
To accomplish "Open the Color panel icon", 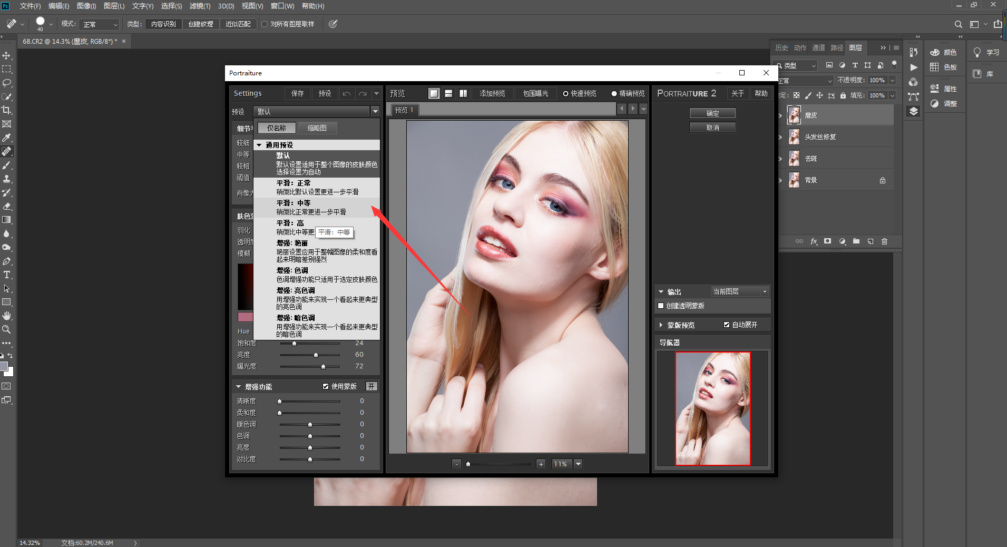I will pos(935,52).
